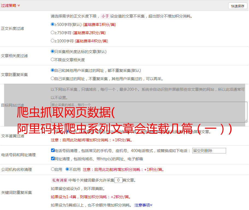Click the 电话号码和网址清理 label
Screen dimensions: 249x210
[18, 155]
